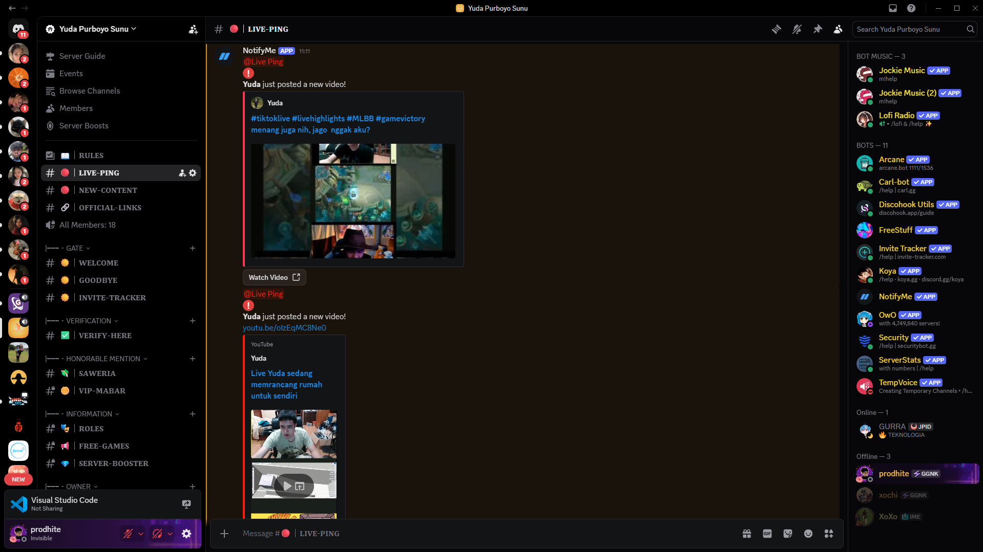Focus the Search Yuda Purboyo Sunu field
Screen dimensions: 983x552
pyautogui.click(x=914, y=29)
